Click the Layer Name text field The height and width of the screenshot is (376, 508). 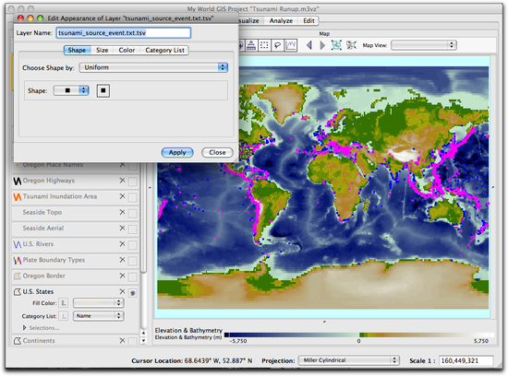(x=124, y=33)
